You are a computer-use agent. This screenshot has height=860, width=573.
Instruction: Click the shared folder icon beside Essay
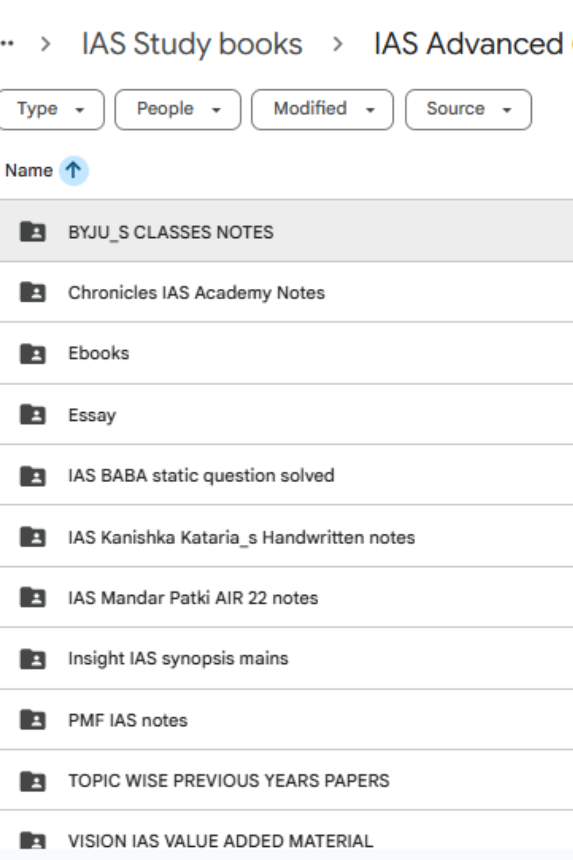click(33, 415)
